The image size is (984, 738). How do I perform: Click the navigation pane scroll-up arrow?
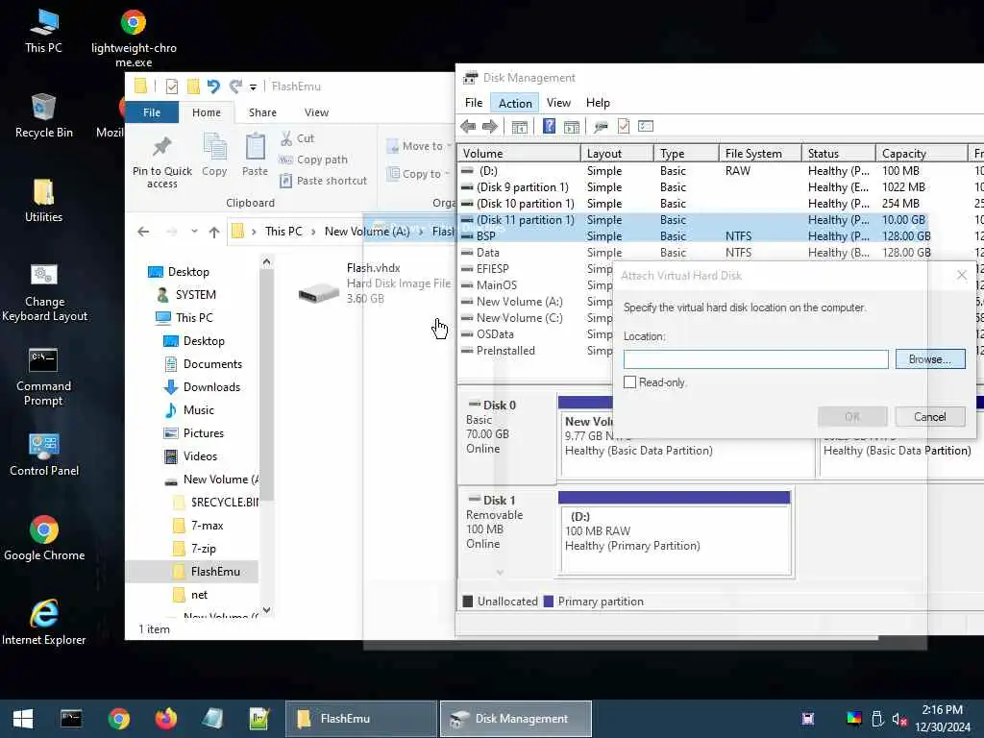267,261
